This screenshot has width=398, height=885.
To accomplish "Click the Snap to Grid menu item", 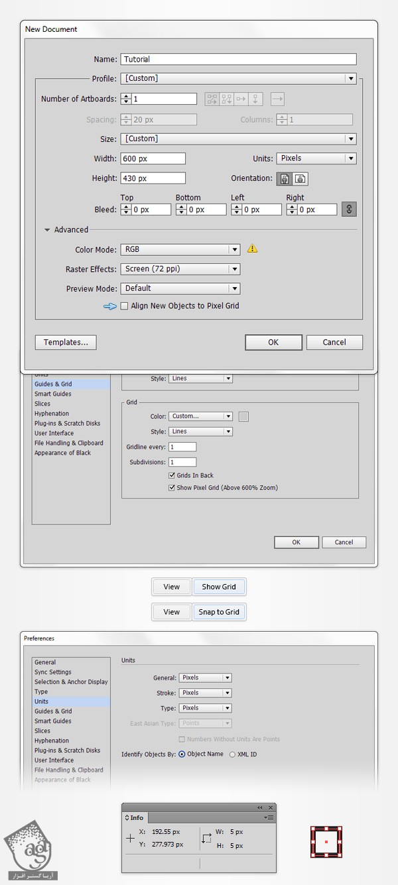I will (219, 612).
